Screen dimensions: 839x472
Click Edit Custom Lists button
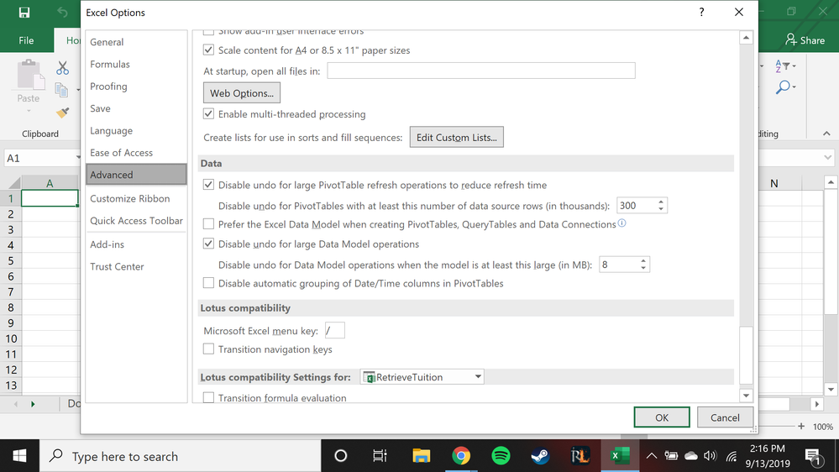point(456,137)
